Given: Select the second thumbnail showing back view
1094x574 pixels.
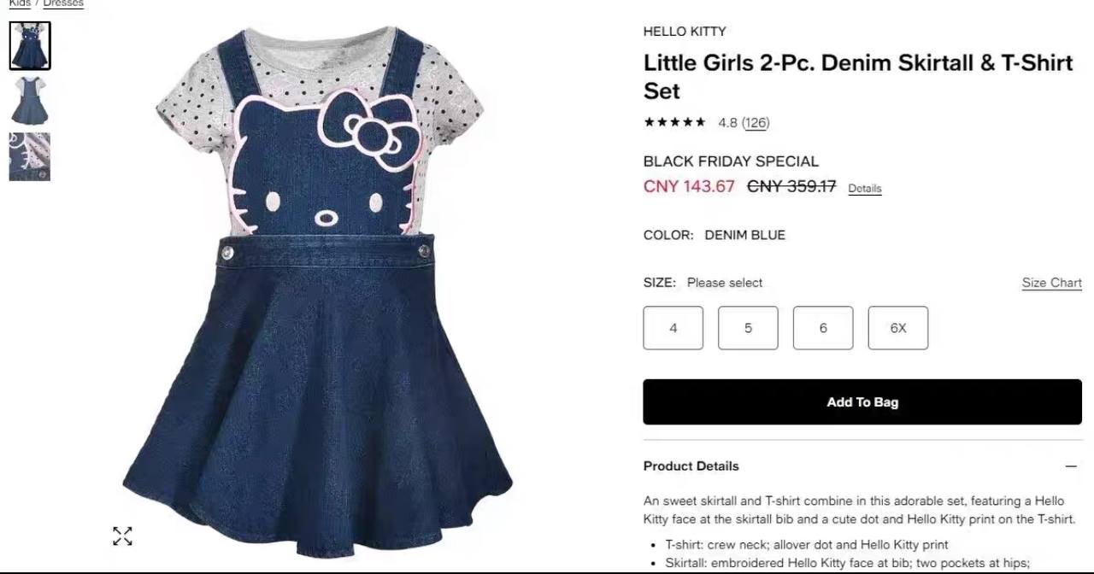Looking at the screenshot, I should click(x=30, y=101).
